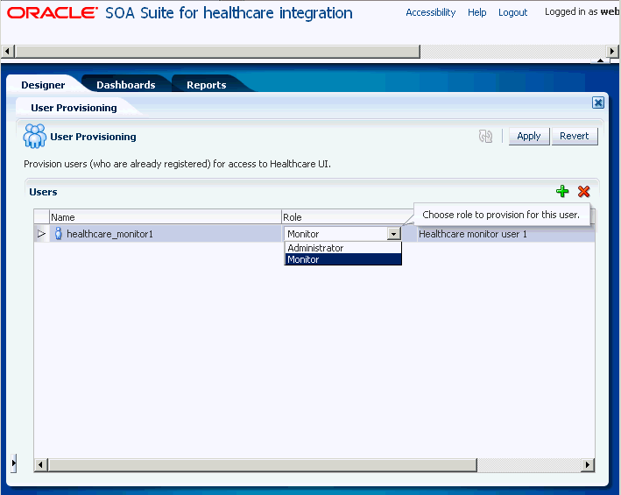Switch to the Designer tab
The image size is (621, 495).
(43, 85)
